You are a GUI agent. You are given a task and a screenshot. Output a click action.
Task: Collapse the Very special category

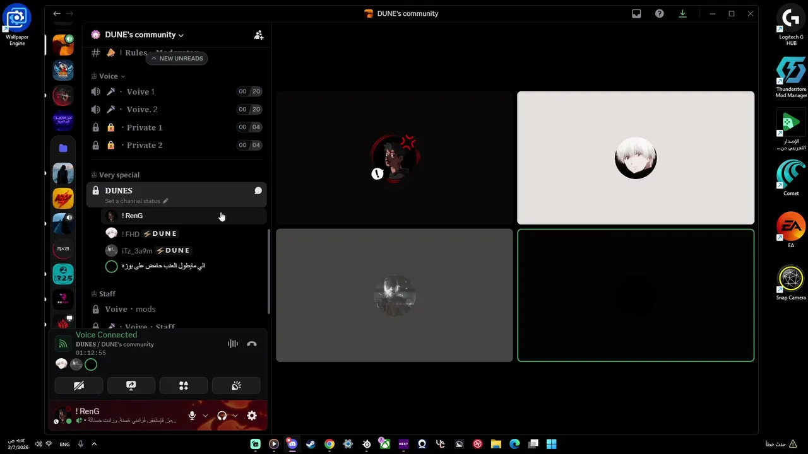click(116, 175)
